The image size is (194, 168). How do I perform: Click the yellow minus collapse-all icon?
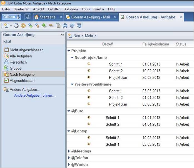(x=51, y=26)
